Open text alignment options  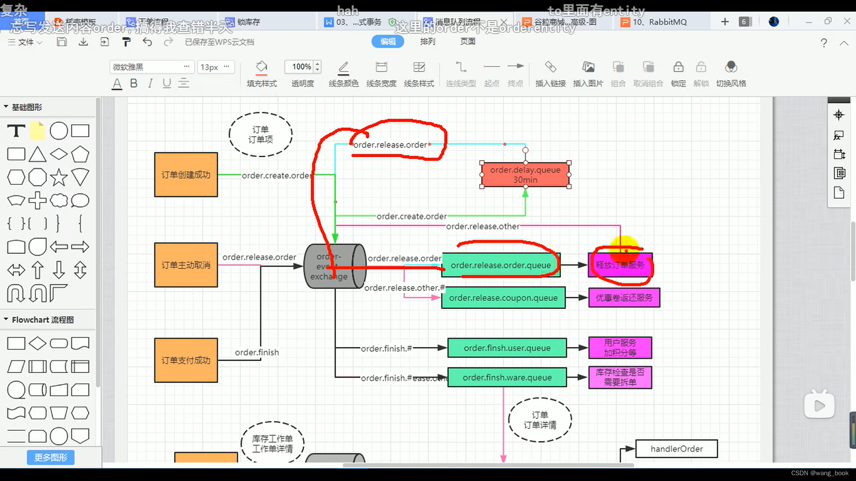(184, 83)
